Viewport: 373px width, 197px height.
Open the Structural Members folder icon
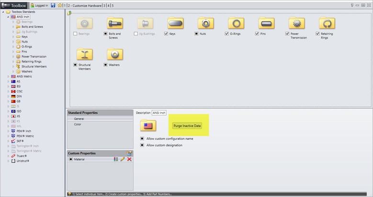pyautogui.click(x=85, y=54)
